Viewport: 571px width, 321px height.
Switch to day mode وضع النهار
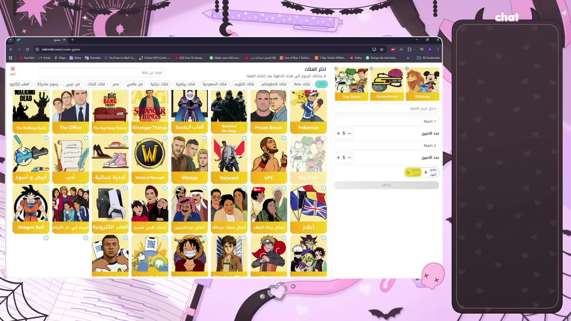pos(430,172)
